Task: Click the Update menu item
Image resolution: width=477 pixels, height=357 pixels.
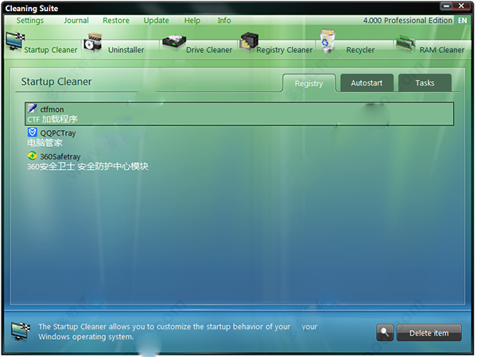Action: click(156, 21)
